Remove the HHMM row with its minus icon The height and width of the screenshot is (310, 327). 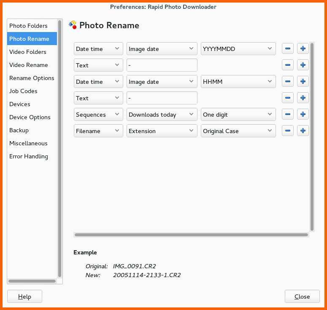point(287,82)
